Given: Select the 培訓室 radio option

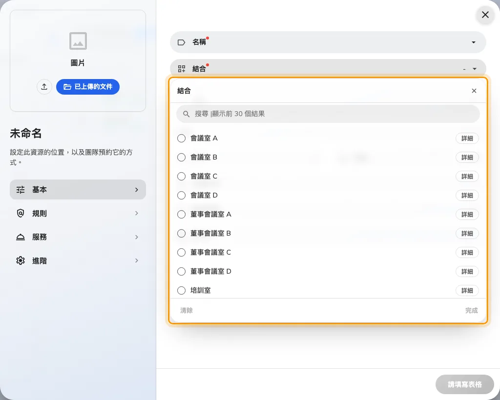Looking at the screenshot, I should pos(182,290).
